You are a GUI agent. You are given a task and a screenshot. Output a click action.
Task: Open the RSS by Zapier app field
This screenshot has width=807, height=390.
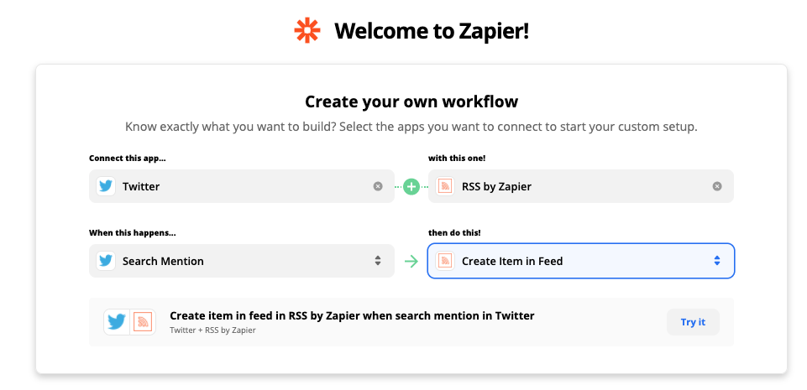click(581, 186)
